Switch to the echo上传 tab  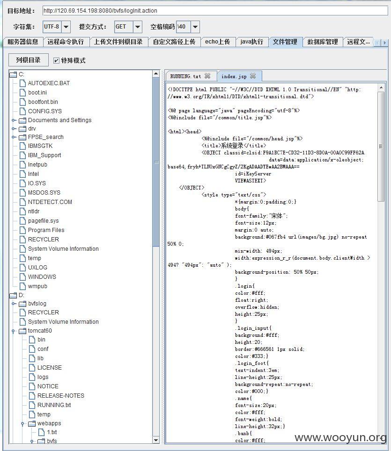pyautogui.click(x=218, y=42)
